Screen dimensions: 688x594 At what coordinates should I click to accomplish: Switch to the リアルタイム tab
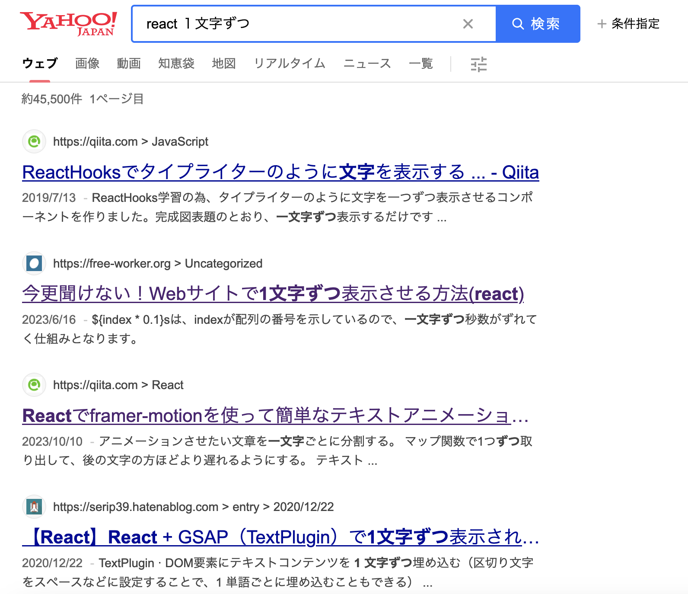point(290,64)
